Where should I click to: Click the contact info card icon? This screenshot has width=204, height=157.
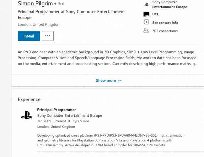click(x=146, y=22)
